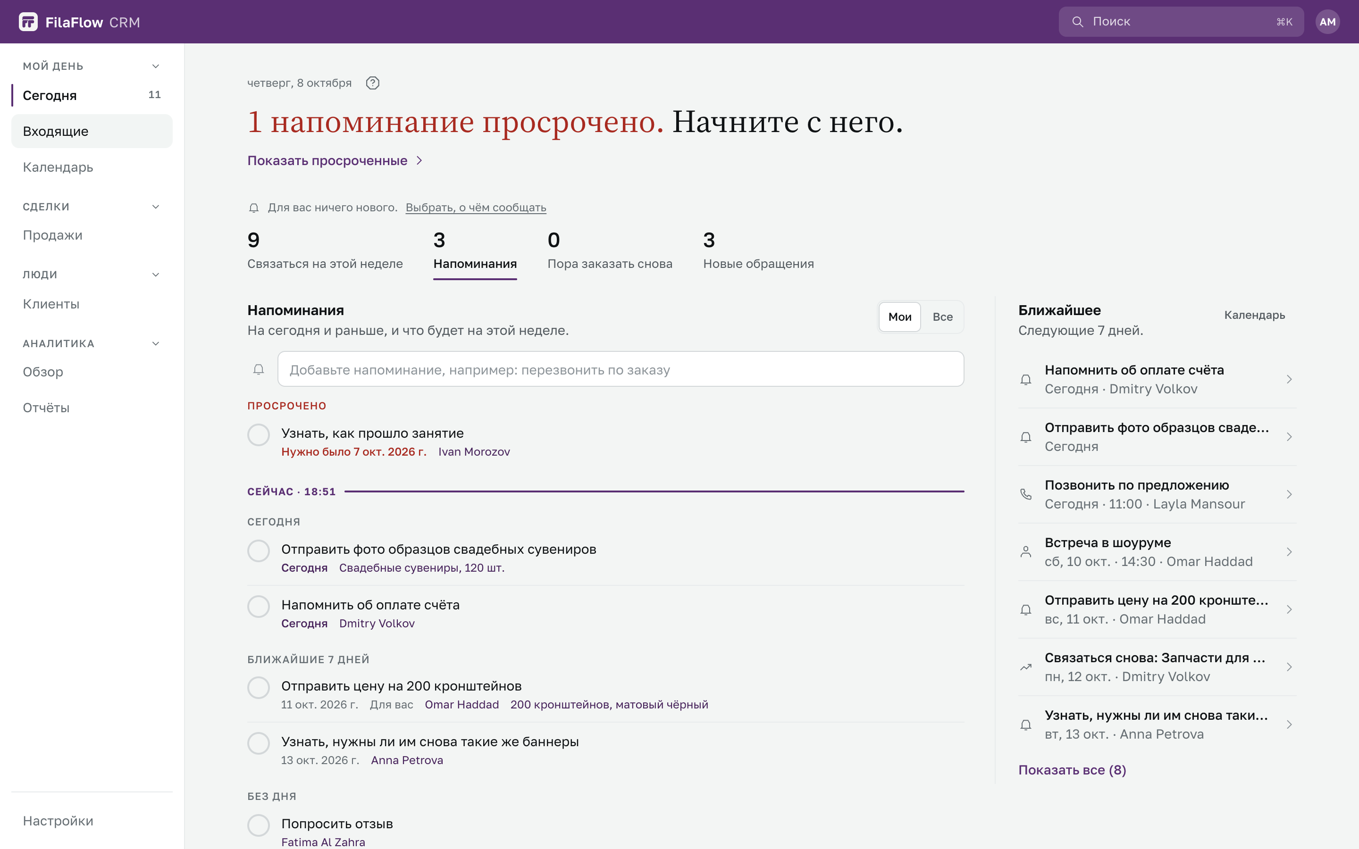
Task: Mark 'Попросить отзыв' as done
Action: tap(258, 825)
